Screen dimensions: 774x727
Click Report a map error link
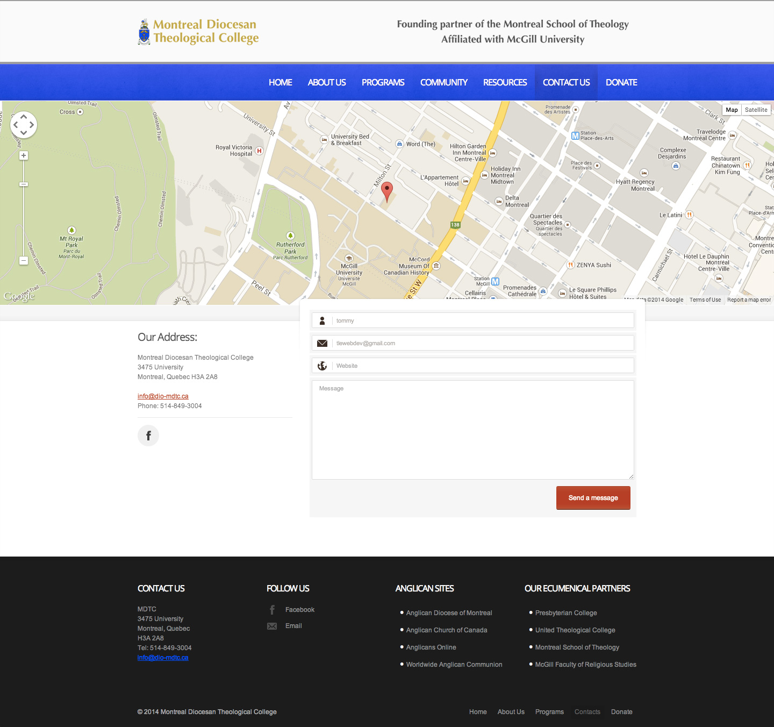click(x=749, y=300)
